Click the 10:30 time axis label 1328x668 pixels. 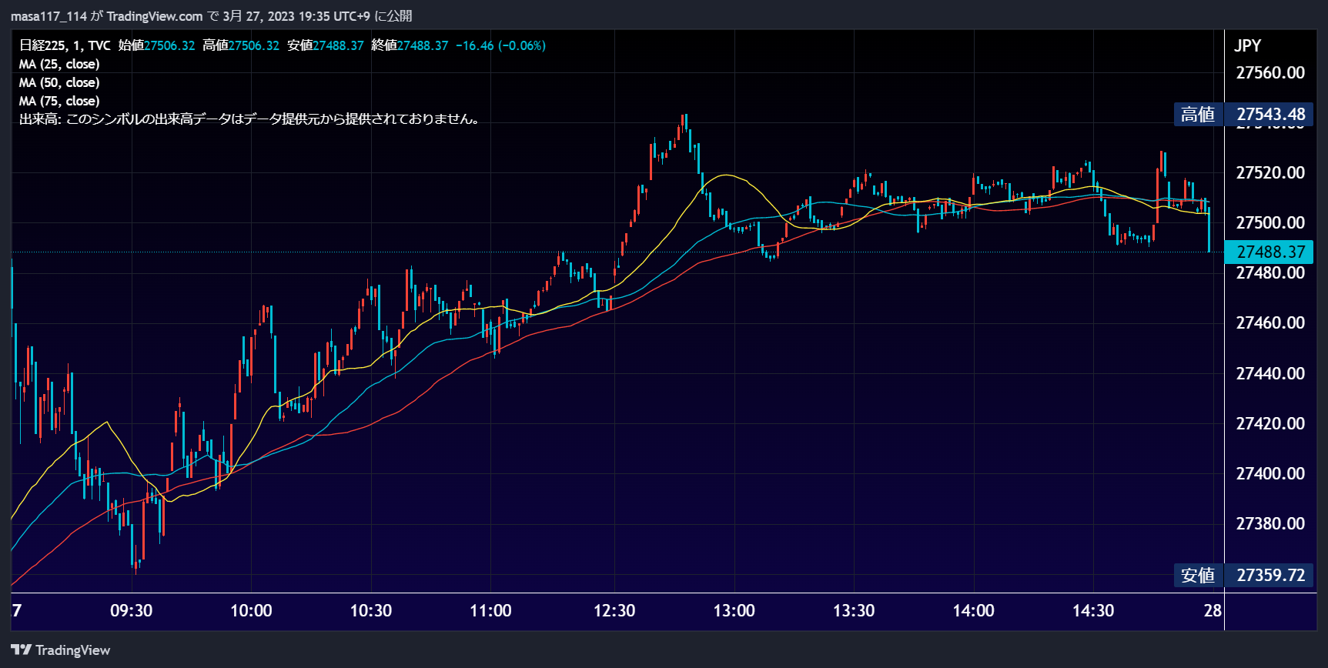371,610
